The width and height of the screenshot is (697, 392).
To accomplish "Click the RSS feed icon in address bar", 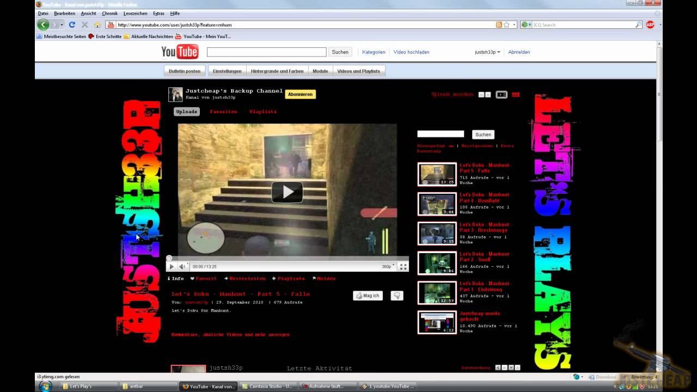I will 499,24.
